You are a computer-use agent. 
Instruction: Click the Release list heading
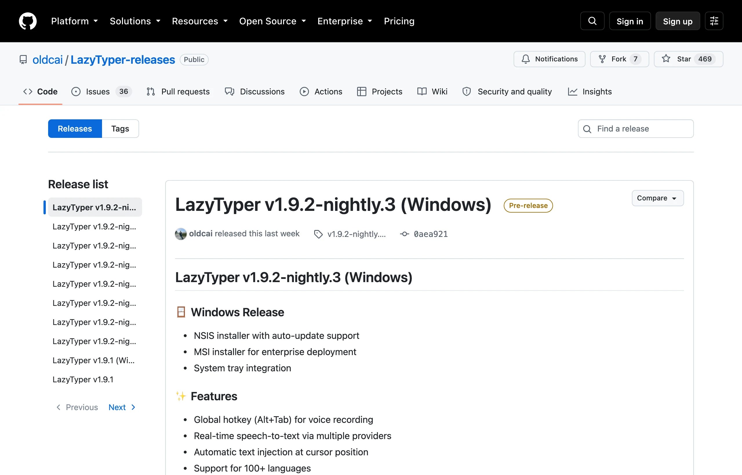coord(78,184)
